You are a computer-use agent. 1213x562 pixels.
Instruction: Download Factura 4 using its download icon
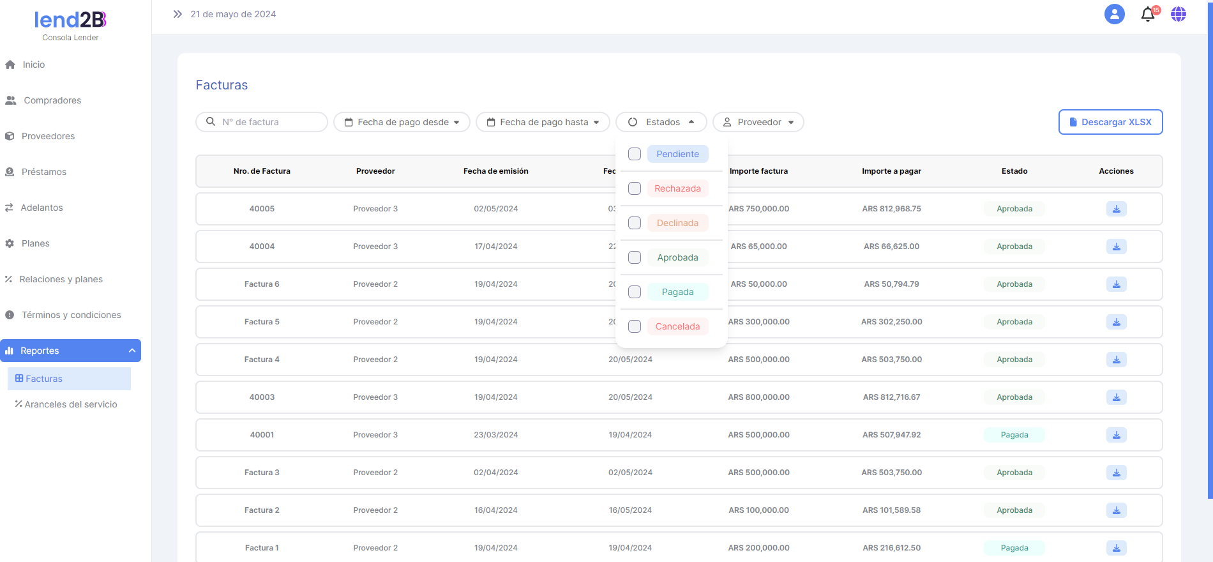(x=1116, y=360)
